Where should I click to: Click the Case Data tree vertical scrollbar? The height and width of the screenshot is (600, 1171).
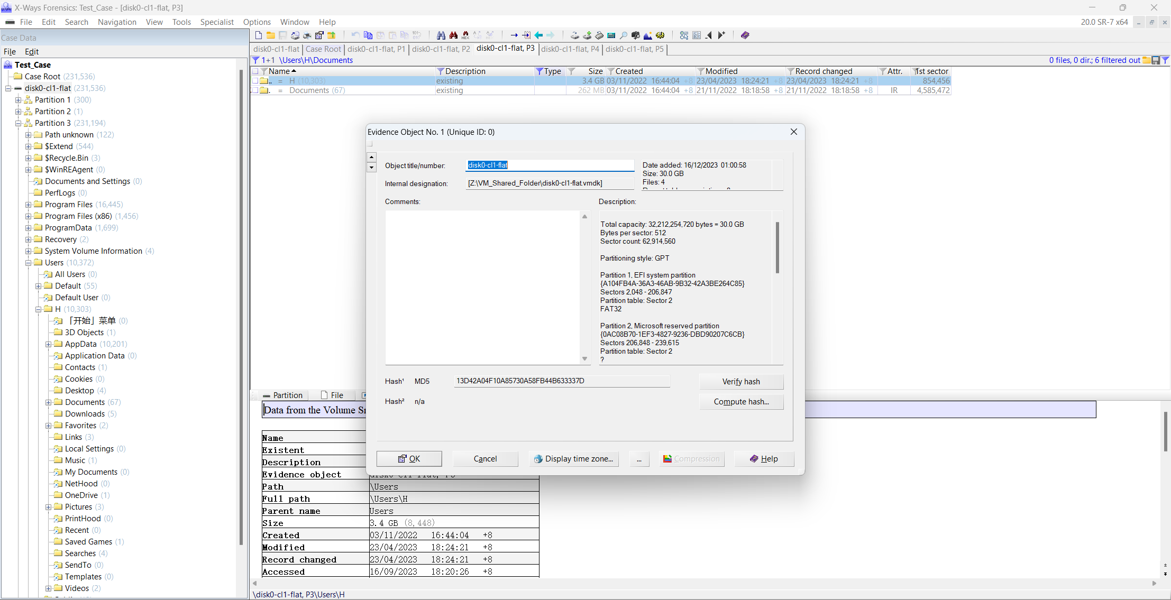[241, 307]
